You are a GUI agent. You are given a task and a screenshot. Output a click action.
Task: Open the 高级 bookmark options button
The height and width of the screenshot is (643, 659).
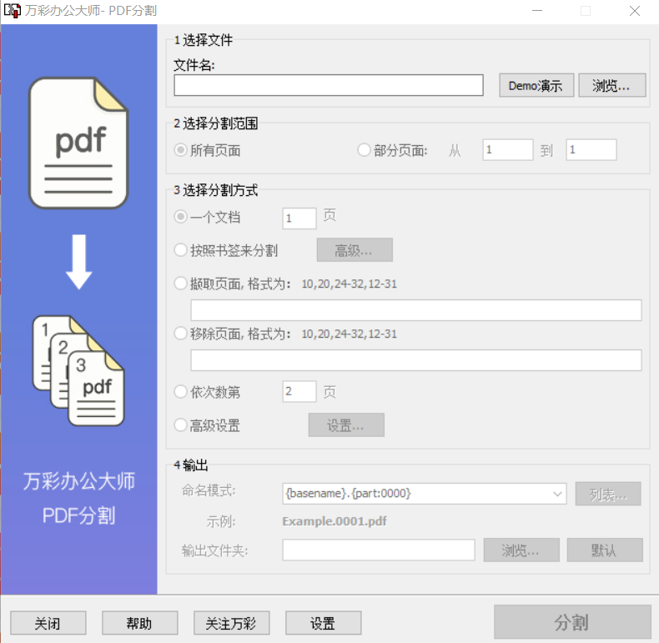point(354,250)
